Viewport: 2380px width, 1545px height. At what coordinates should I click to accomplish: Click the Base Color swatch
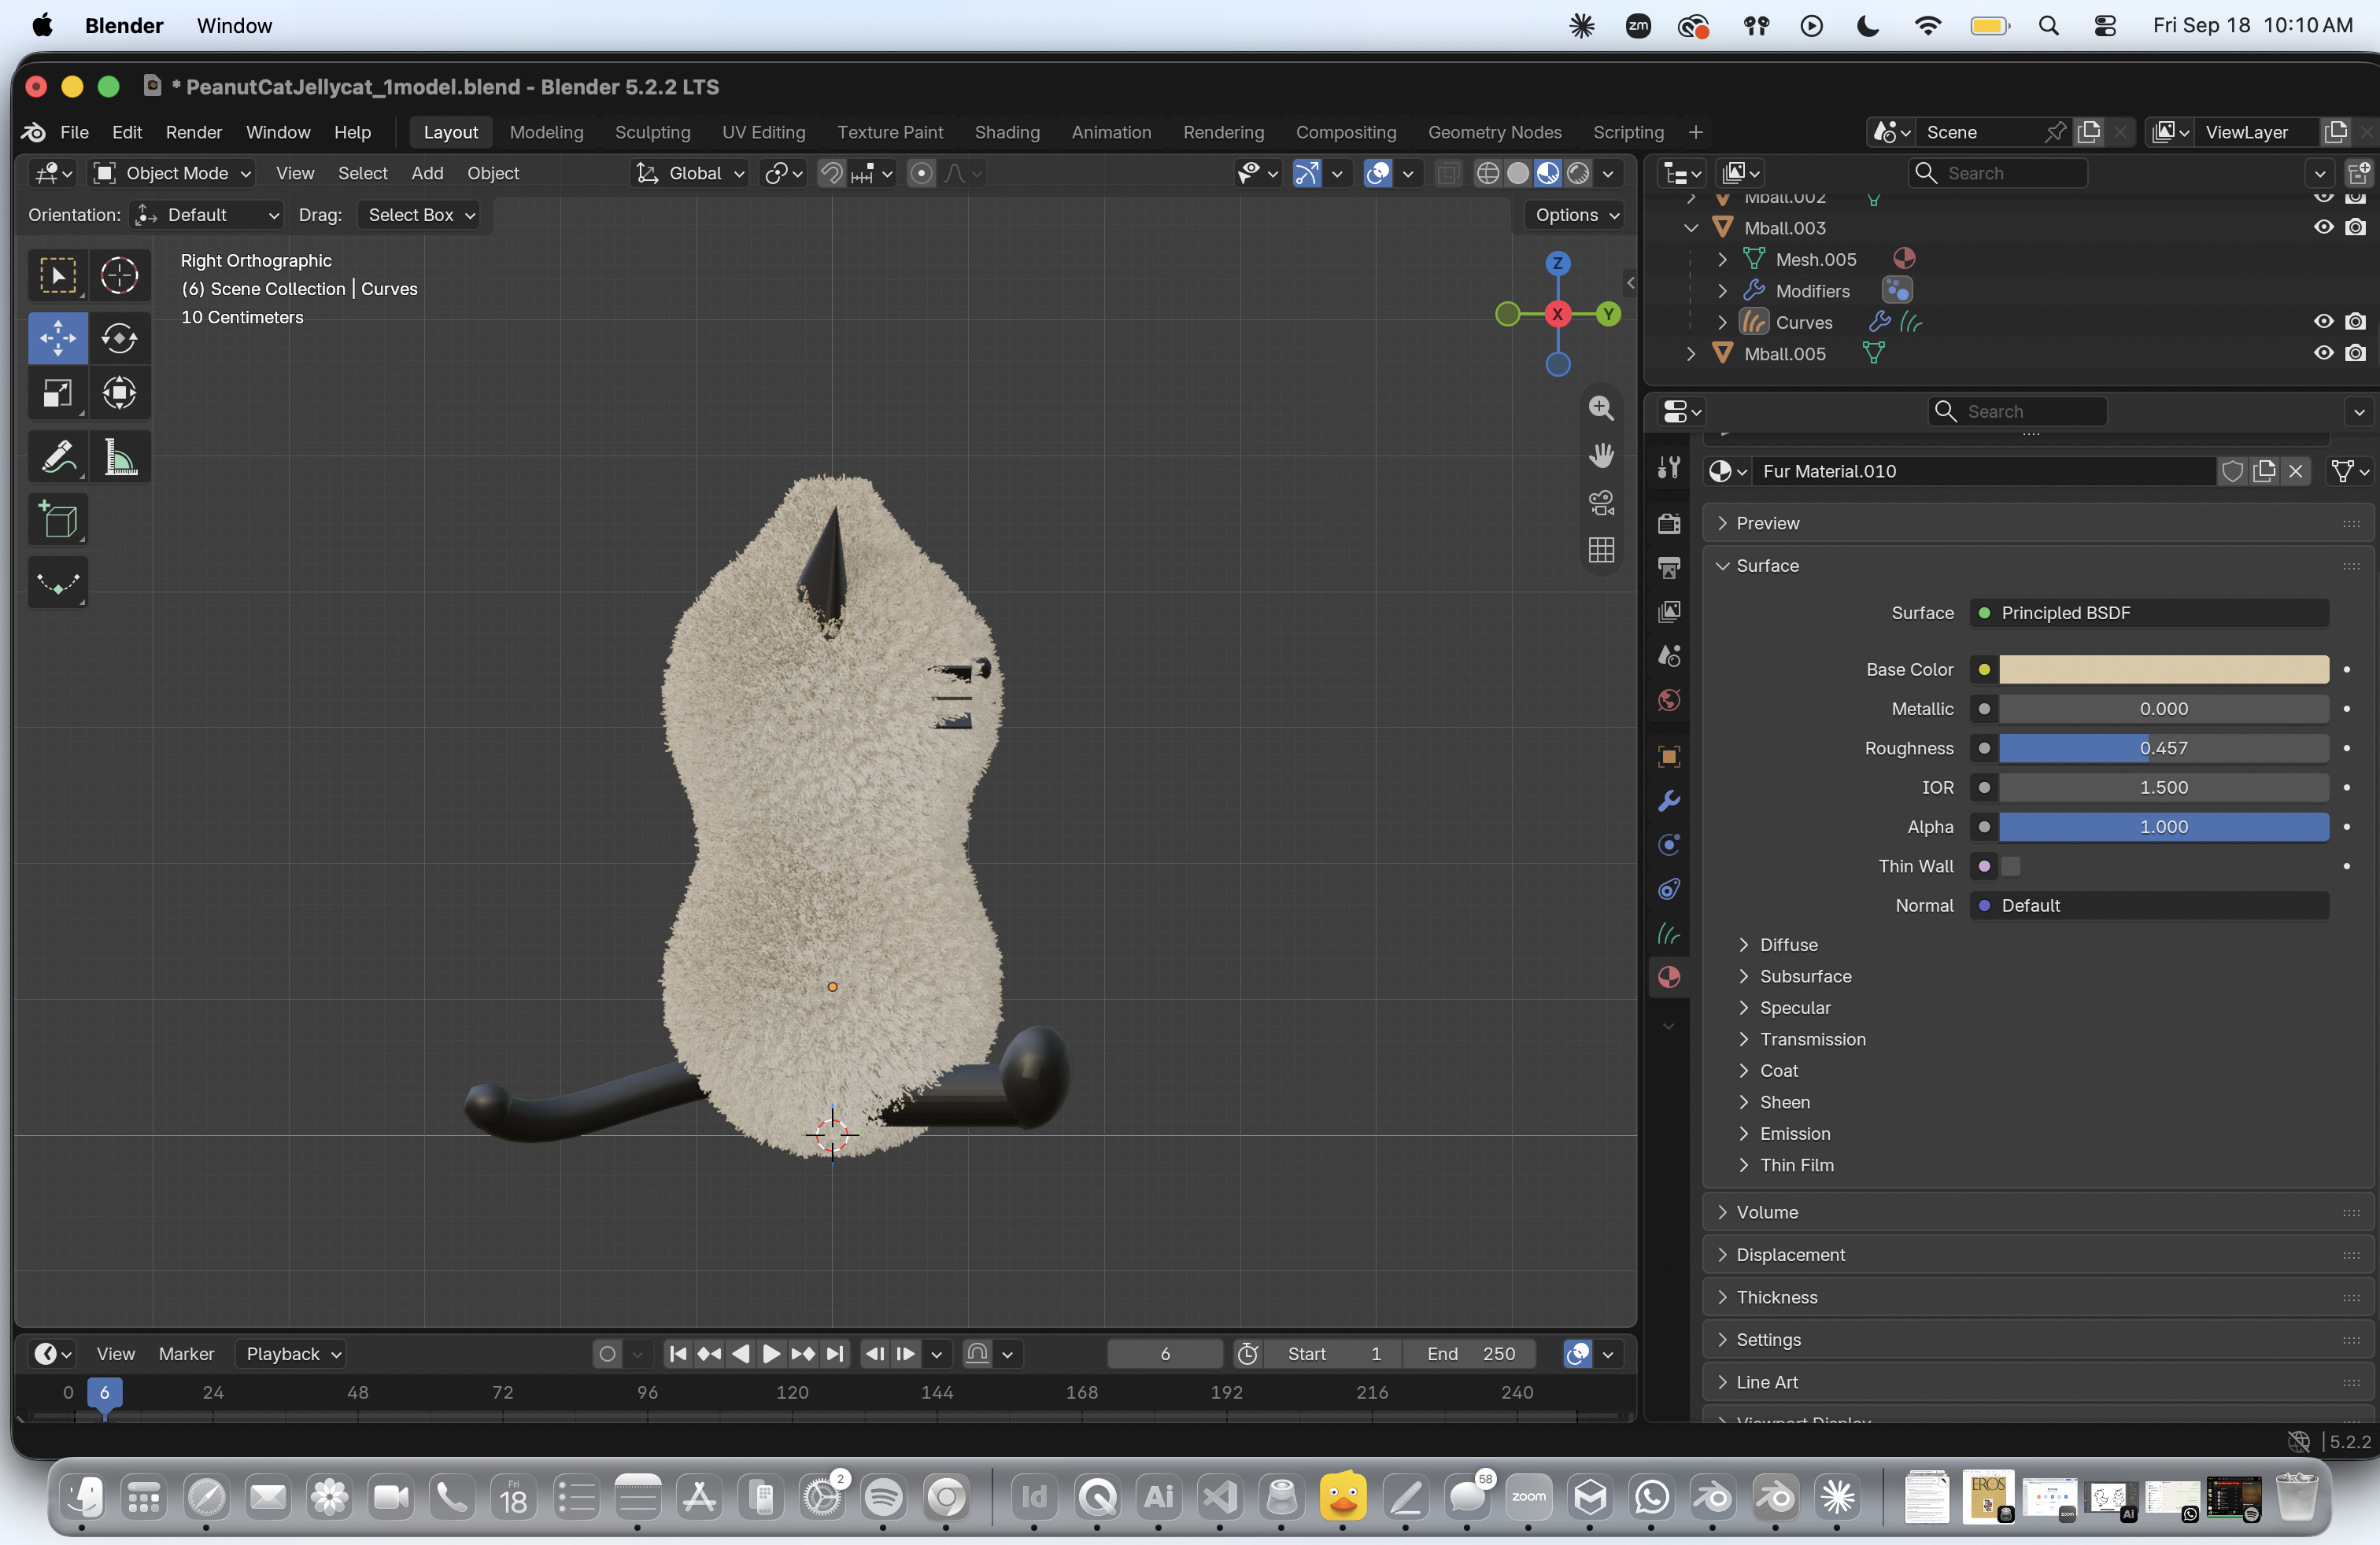2164,669
